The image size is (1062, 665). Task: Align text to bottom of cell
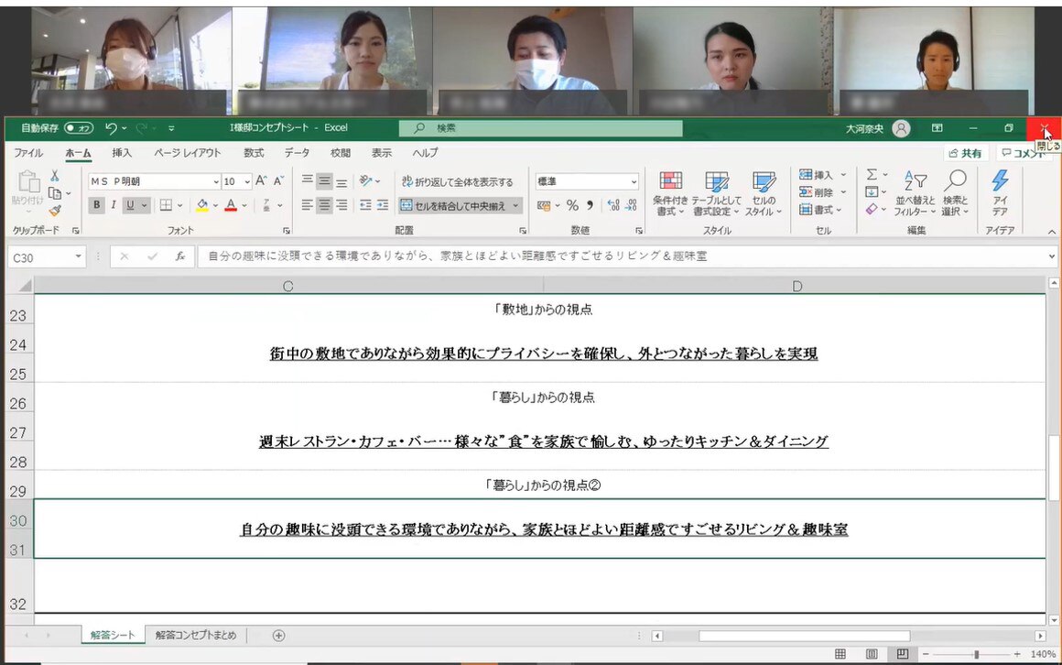[x=341, y=180]
